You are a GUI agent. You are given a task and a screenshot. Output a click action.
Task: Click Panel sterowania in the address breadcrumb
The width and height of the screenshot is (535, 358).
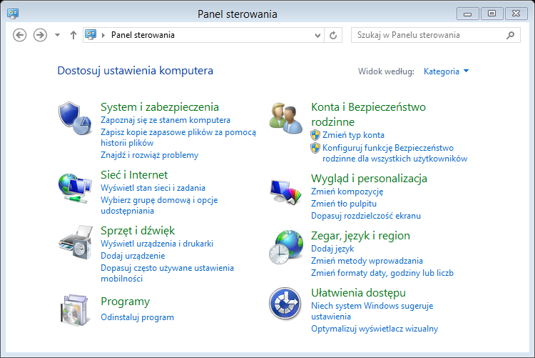click(143, 35)
